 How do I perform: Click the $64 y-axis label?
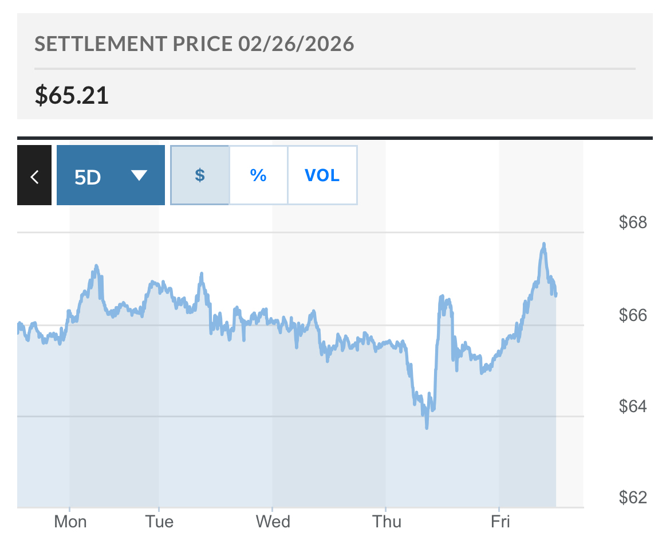tap(633, 406)
